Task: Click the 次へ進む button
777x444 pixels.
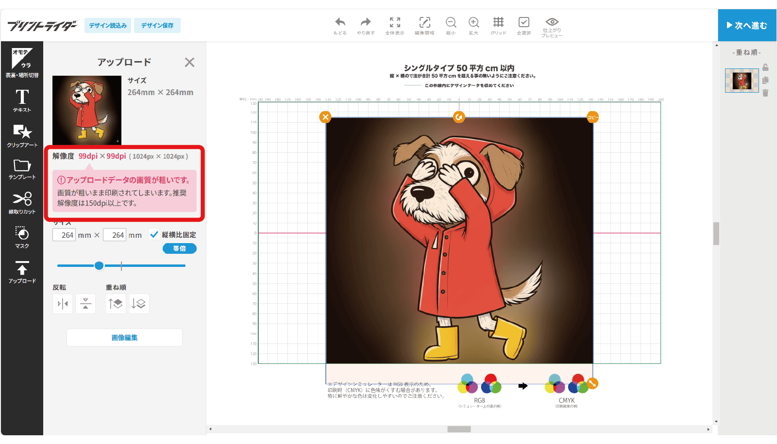Action: tap(747, 25)
